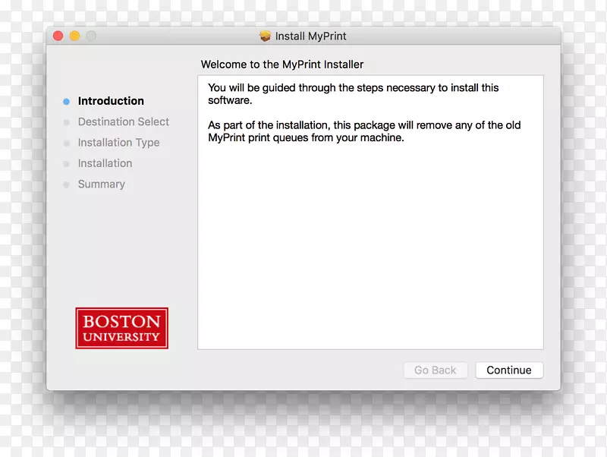Select the Destination Select step label

(123, 121)
